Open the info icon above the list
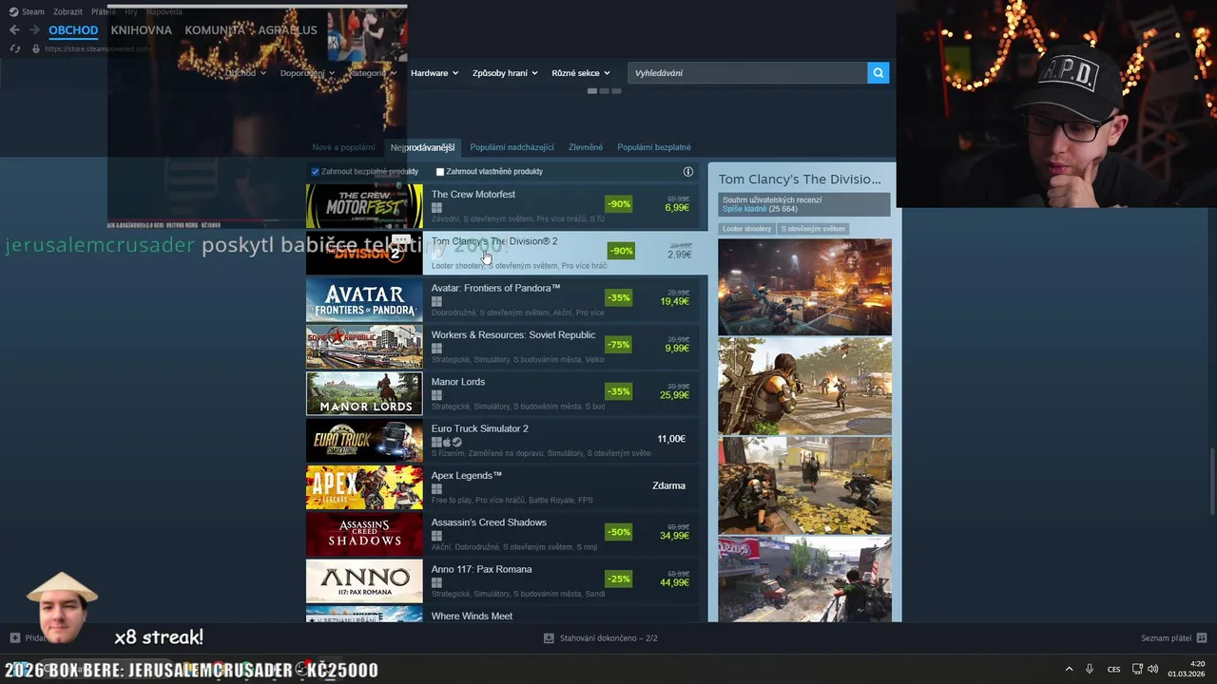 click(688, 172)
